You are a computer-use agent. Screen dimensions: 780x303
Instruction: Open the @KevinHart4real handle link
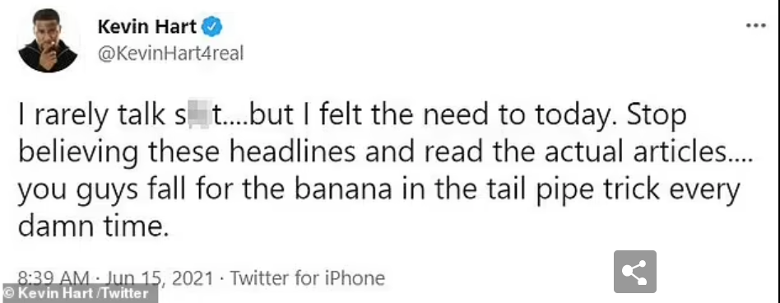[x=170, y=54]
